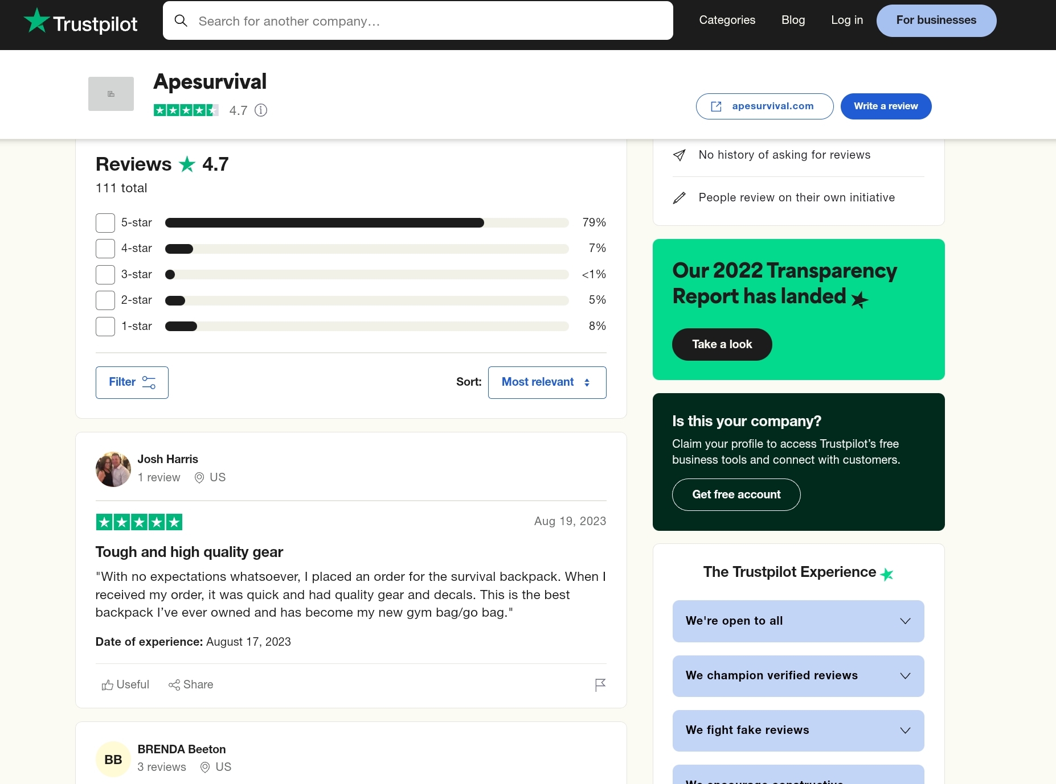The height and width of the screenshot is (784, 1056).
Task: Open Categories in the top navigation
Action: click(727, 20)
